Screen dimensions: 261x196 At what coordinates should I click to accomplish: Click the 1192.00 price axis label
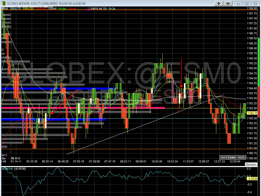click(252, 128)
